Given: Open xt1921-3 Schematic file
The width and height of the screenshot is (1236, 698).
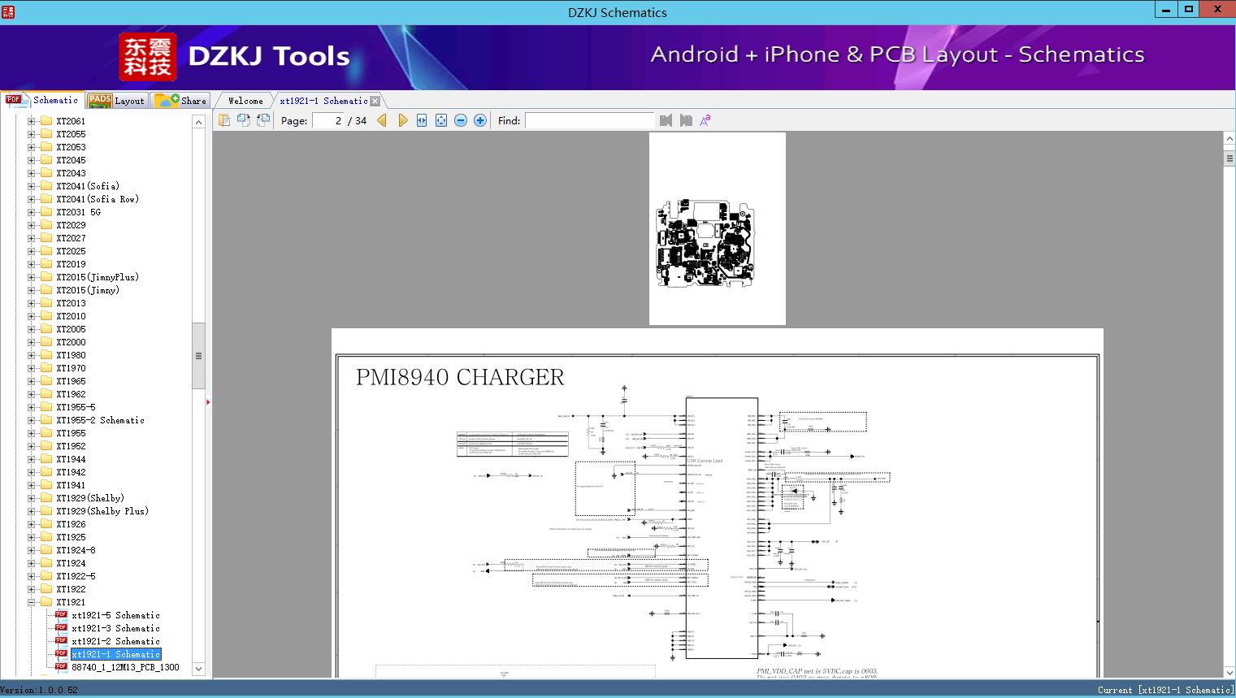Looking at the screenshot, I should 115,628.
